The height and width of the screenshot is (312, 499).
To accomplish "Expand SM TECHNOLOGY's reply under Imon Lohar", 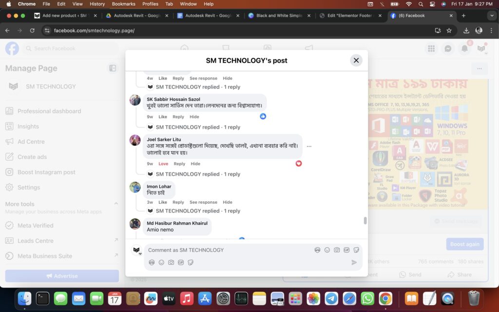I will coord(198,211).
